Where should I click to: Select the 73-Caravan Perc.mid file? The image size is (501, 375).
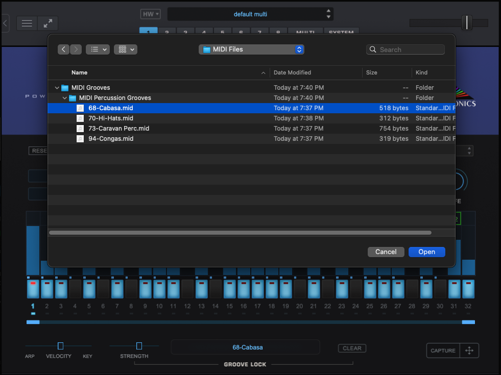(x=251, y=128)
